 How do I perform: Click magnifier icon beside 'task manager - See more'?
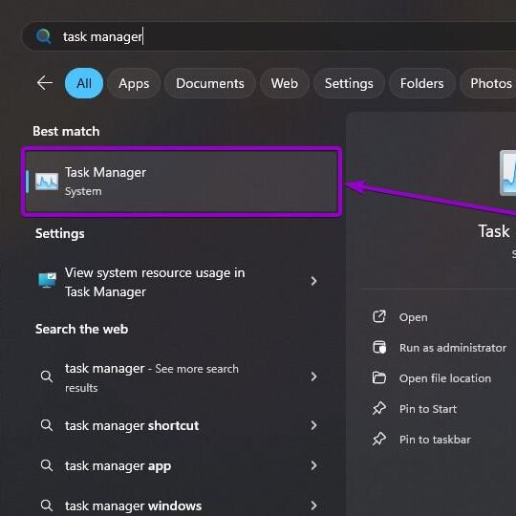pos(47,376)
